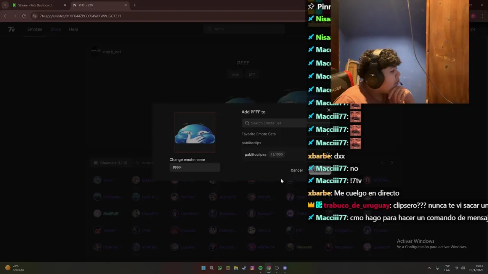Open Spotify from taskbar
The image size is (488, 274).
coord(260,268)
